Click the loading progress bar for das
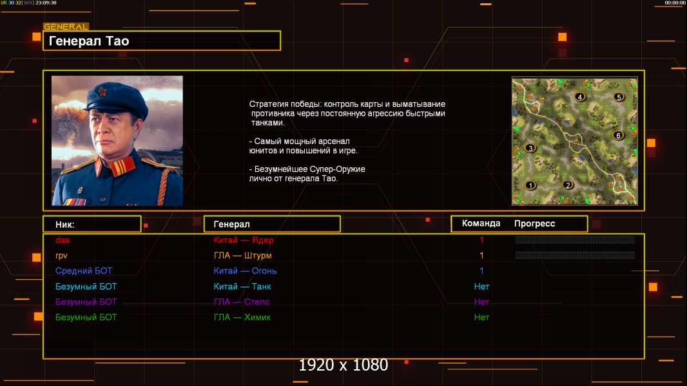The image size is (687, 386). [x=575, y=239]
